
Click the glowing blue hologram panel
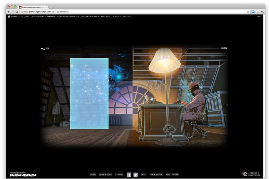(89, 93)
